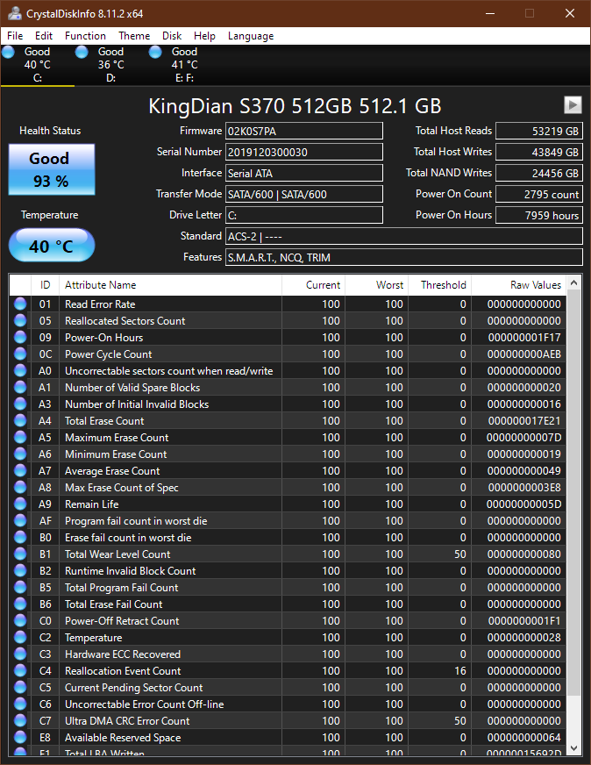
Task: Click the status icon for Power-On Hours row
Action: coord(20,337)
